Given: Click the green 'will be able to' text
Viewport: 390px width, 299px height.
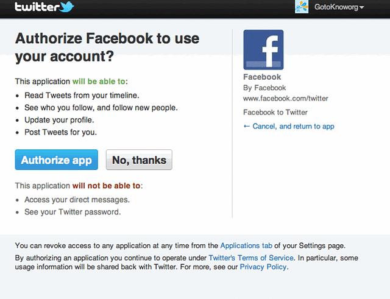Looking at the screenshot, I should coord(99,81).
